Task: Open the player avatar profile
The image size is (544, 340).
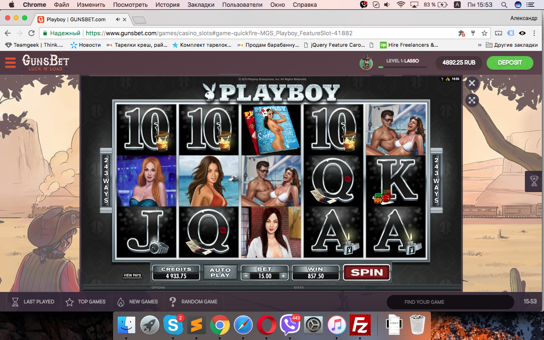Action: click(x=366, y=63)
